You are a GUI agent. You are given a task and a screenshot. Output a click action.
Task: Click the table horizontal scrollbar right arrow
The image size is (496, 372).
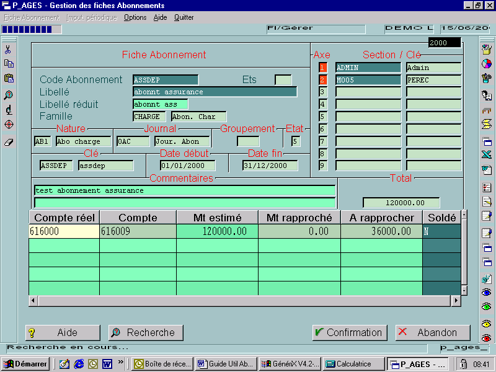pos(456,301)
